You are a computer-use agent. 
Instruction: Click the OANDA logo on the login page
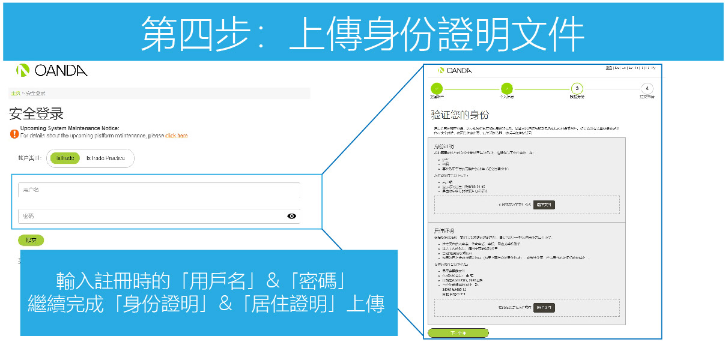(x=52, y=70)
